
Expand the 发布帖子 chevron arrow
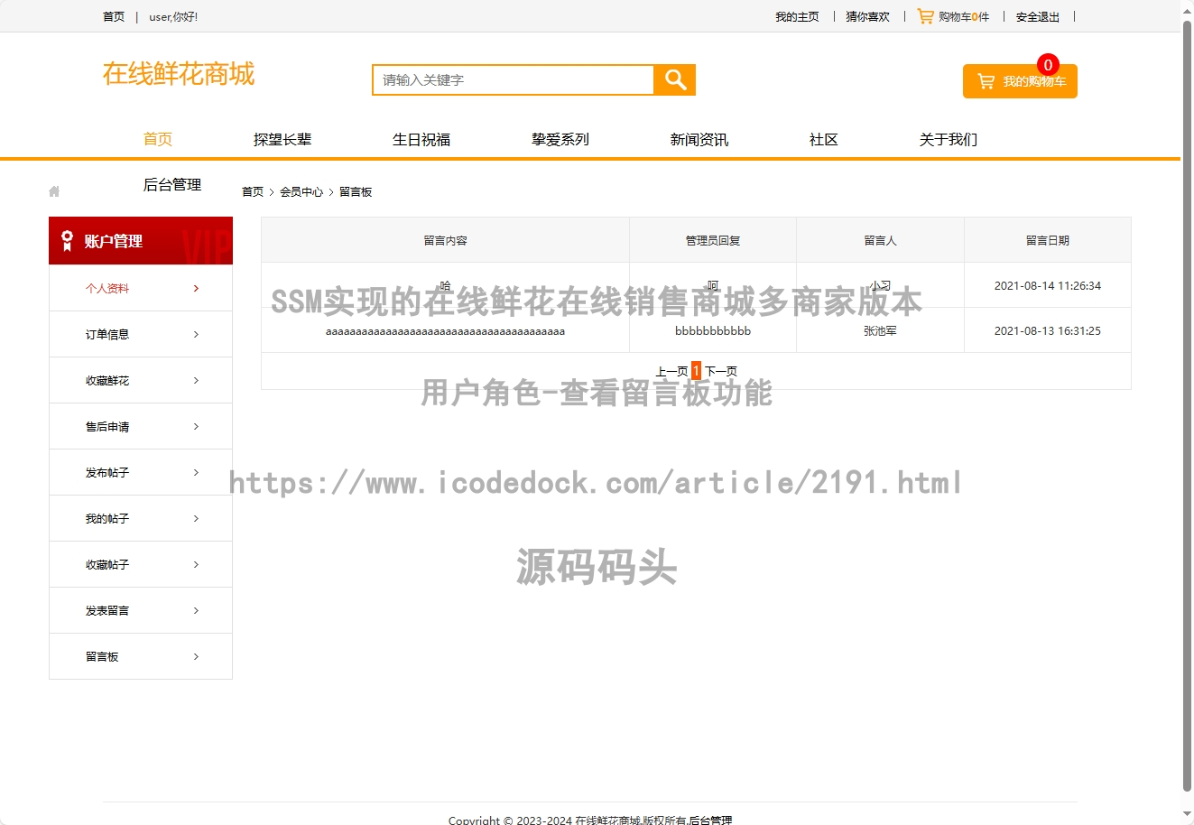coord(196,473)
